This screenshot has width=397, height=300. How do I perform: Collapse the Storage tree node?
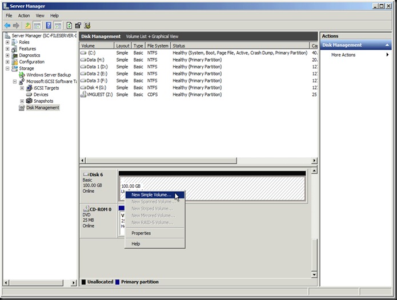(7, 68)
